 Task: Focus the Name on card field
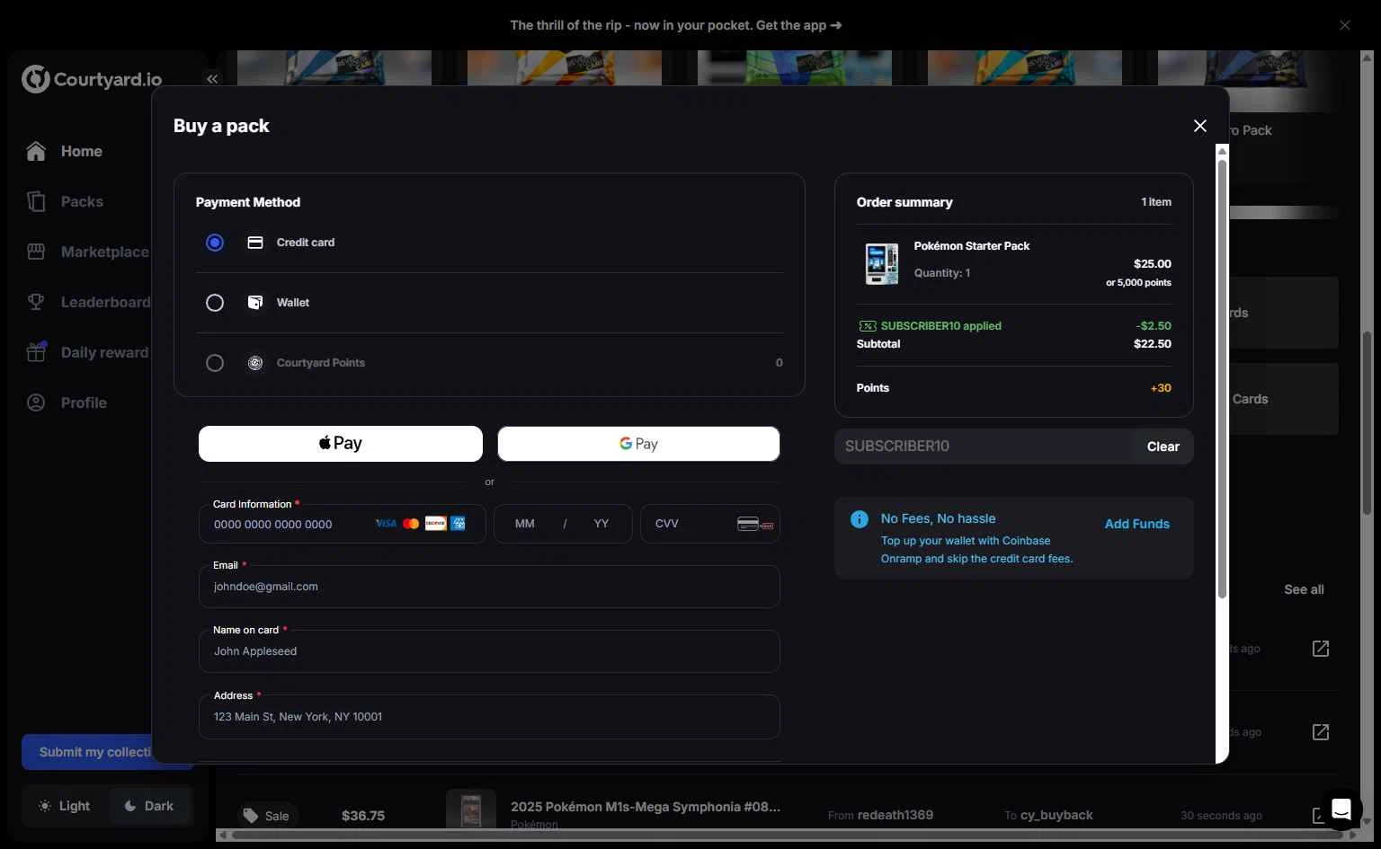489,651
